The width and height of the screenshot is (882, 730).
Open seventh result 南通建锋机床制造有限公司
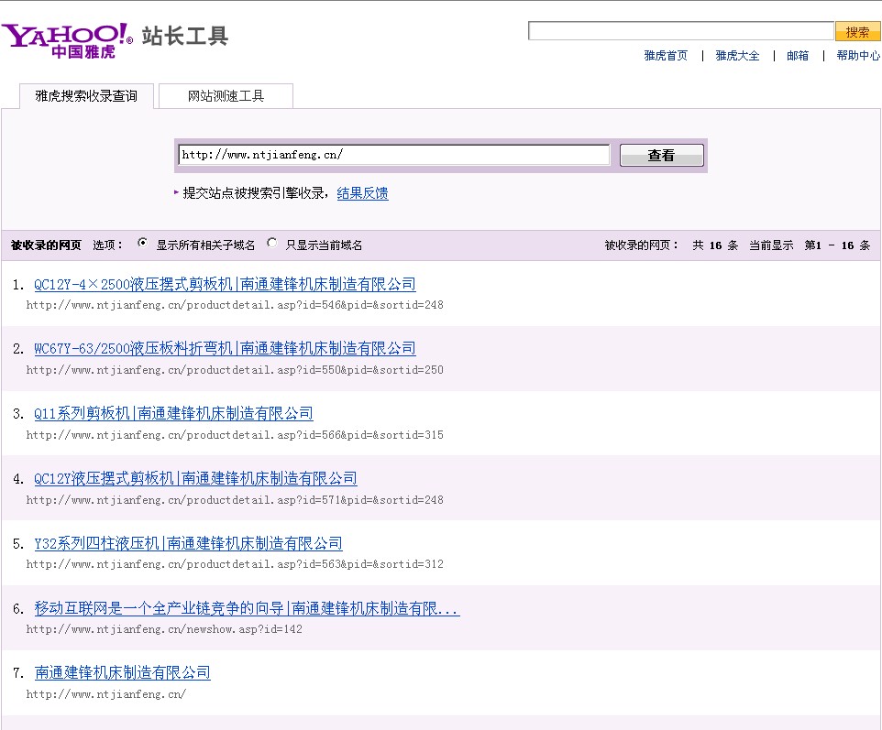pyautogui.click(x=123, y=672)
